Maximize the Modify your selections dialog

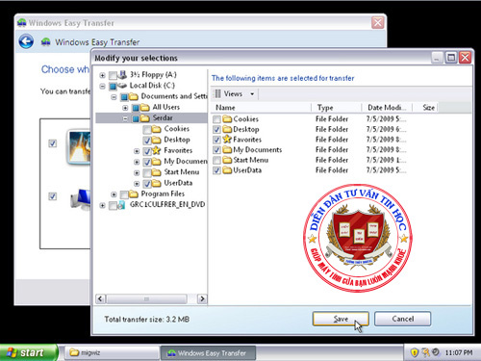pos(451,58)
